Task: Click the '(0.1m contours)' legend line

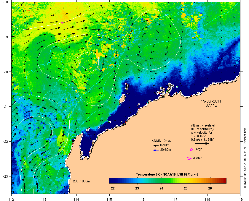Action: [202, 129]
